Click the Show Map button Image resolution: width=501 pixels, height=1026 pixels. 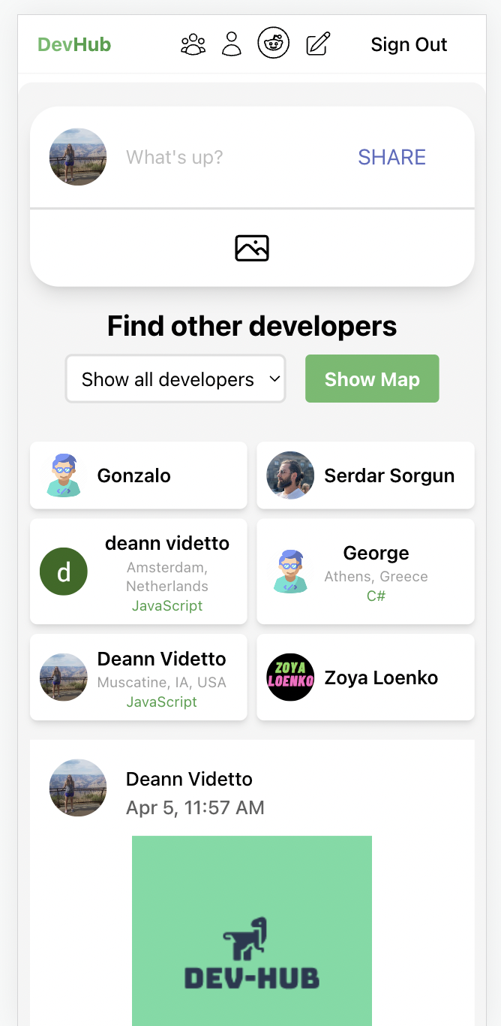[x=372, y=379]
